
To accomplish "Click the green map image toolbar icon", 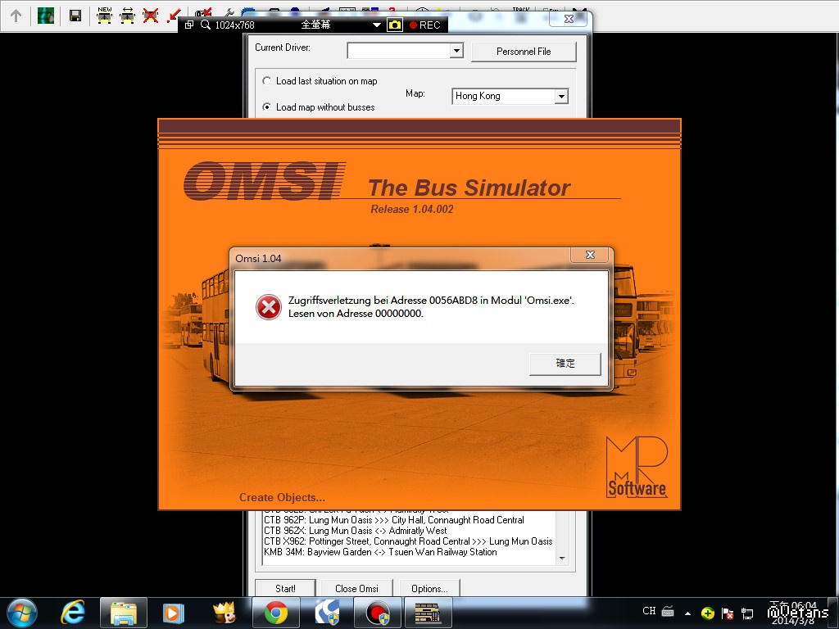I will 46,16.
